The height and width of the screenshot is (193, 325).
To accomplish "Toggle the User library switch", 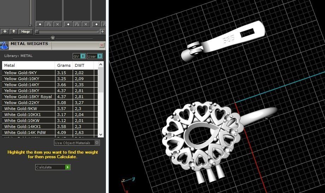I will pos(95,56).
